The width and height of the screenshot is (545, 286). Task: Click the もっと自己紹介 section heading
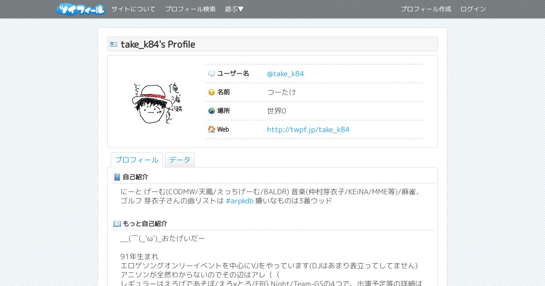click(145, 224)
